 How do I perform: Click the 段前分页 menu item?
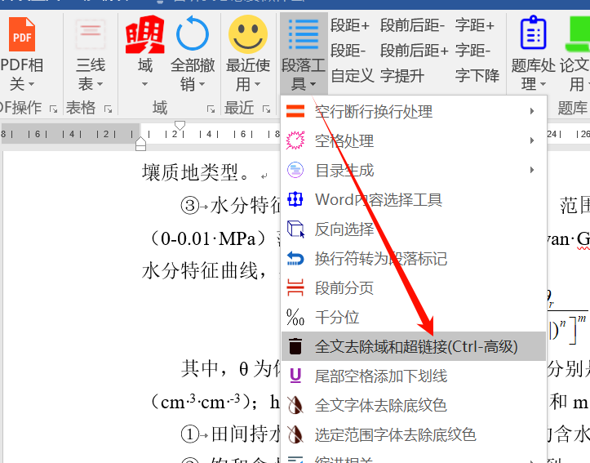tap(413, 287)
